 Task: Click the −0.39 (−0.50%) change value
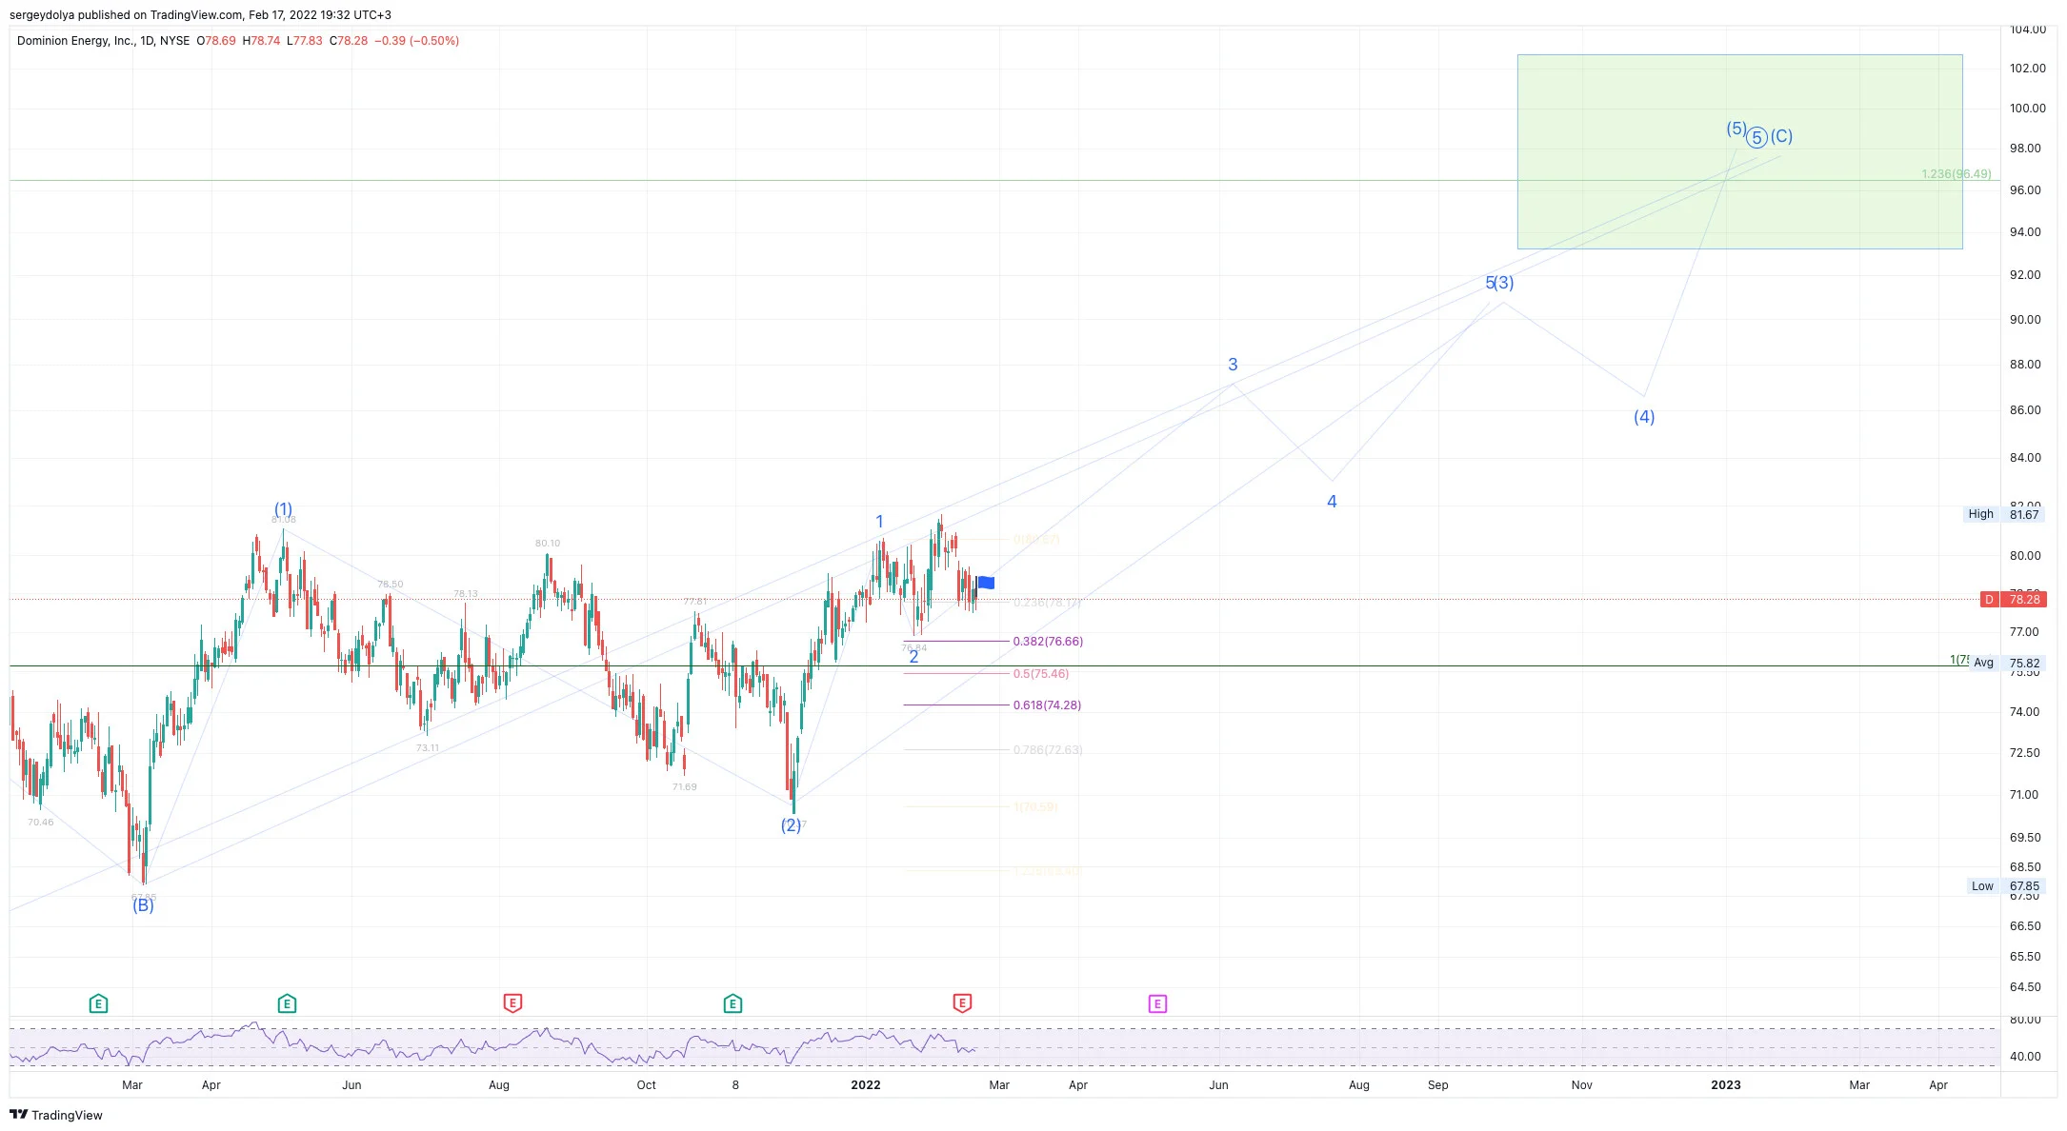click(417, 41)
